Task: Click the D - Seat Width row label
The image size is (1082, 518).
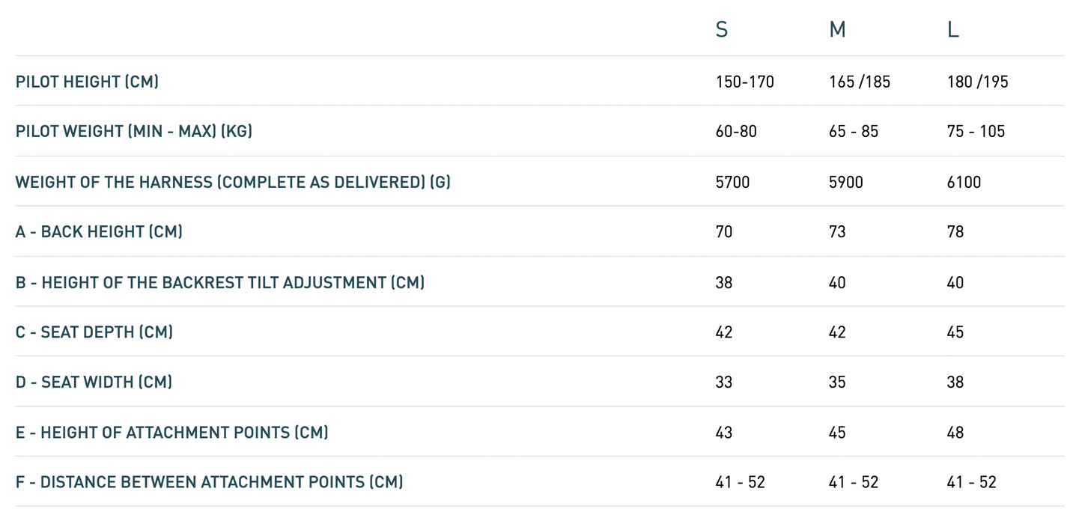Action: point(94,383)
